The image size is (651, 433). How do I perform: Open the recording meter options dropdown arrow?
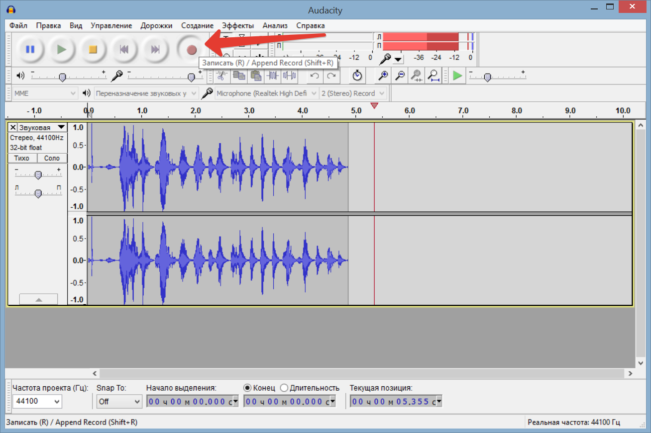(398, 60)
